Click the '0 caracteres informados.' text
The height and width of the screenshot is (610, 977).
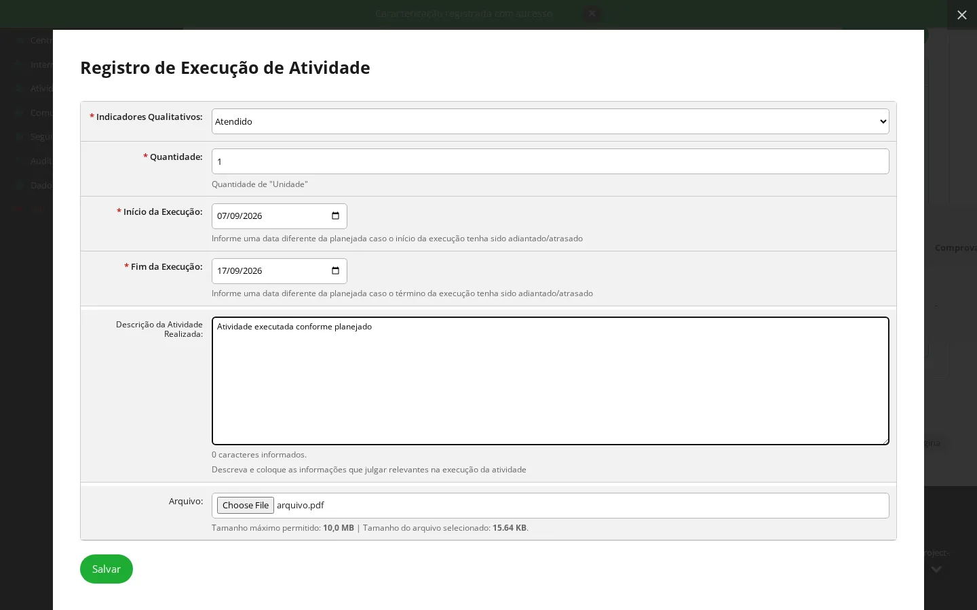click(x=259, y=455)
